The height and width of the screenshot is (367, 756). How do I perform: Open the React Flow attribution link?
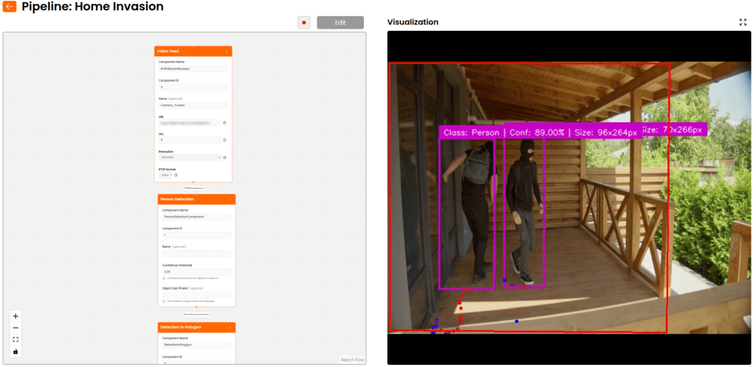(352, 360)
